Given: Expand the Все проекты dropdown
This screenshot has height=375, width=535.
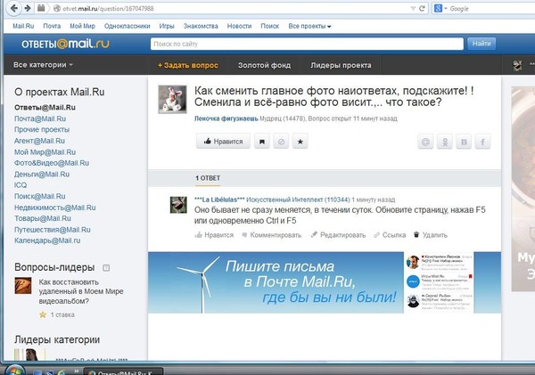Looking at the screenshot, I should tap(309, 26).
